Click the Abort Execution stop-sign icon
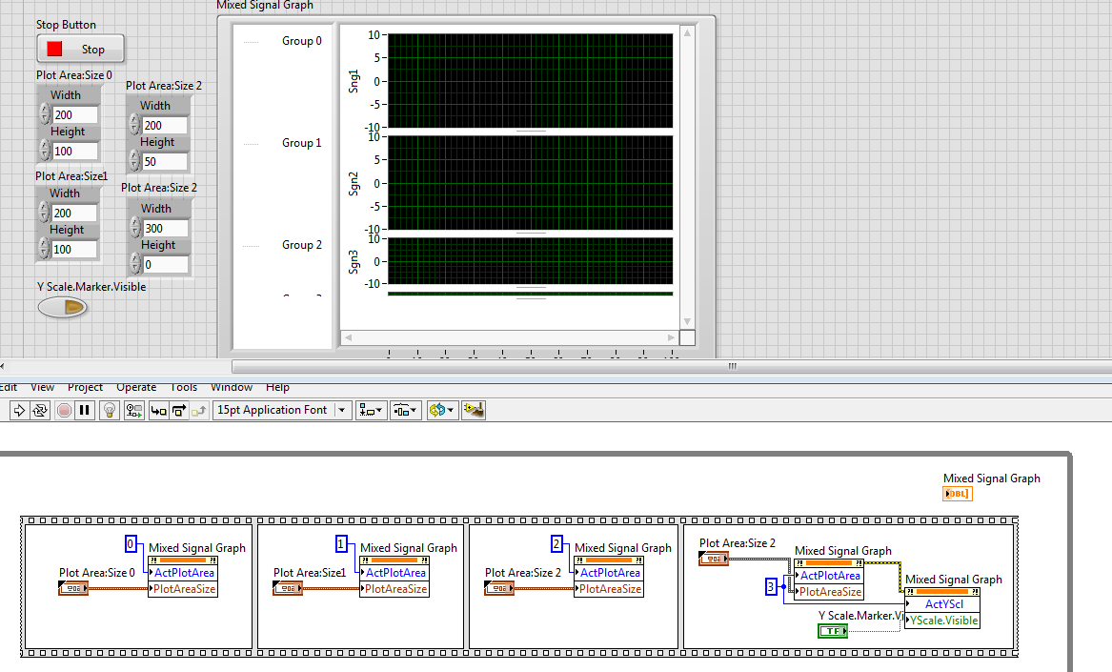1112x672 pixels. click(64, 410)
